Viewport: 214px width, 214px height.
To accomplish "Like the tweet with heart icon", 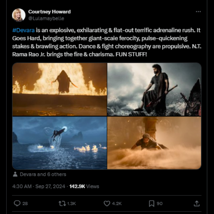I will click(x=107, y=203).
